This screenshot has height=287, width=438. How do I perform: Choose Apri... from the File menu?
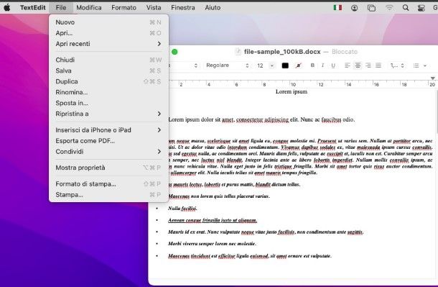(108, 33)
